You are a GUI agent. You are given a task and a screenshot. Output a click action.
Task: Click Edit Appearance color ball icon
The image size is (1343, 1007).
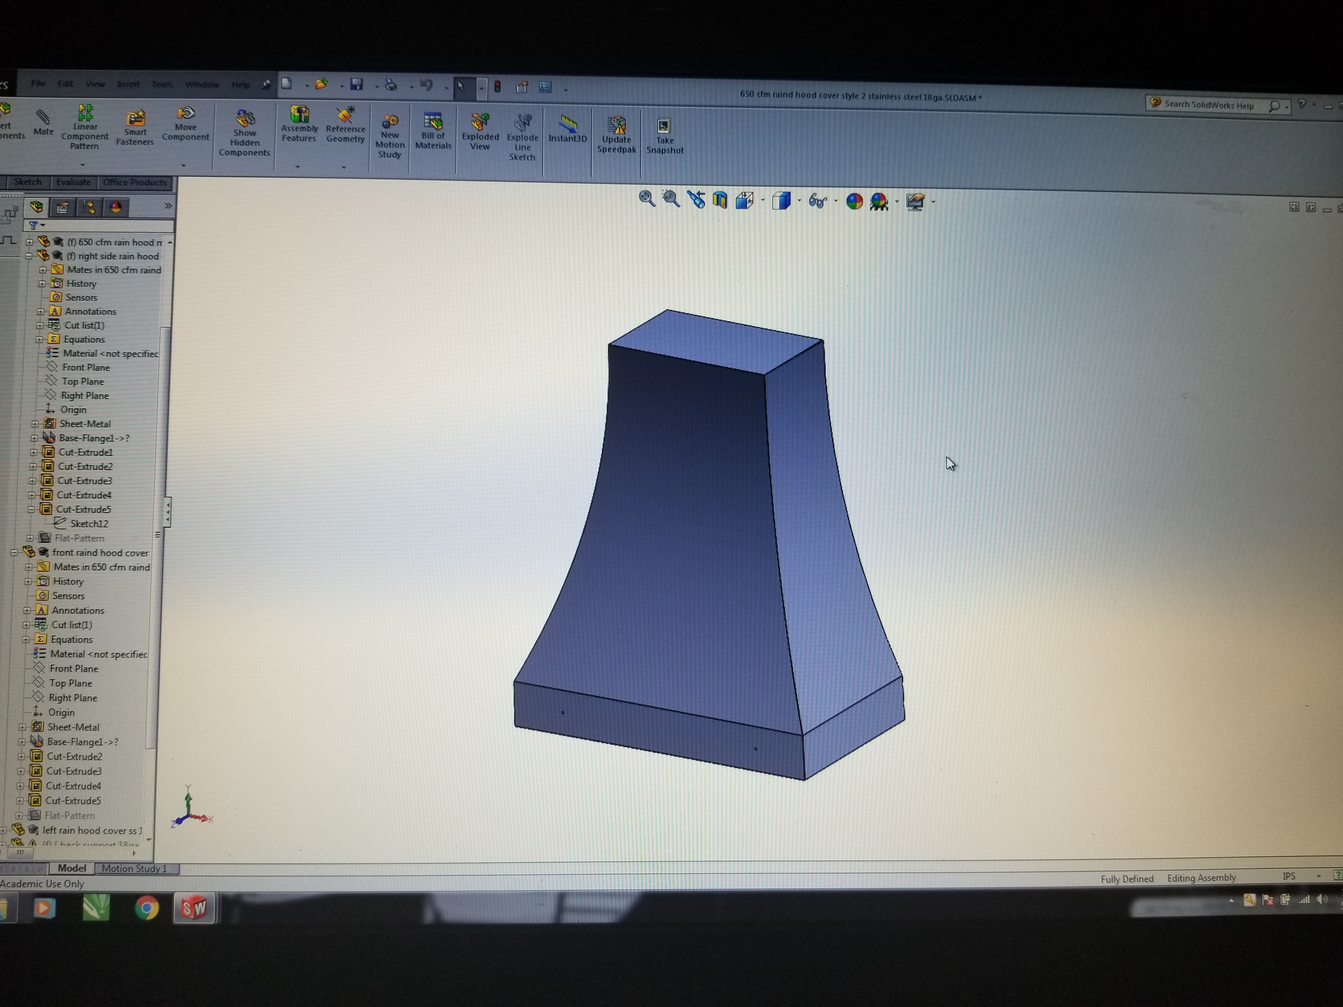pyautogui.click(x=854, y=201)
